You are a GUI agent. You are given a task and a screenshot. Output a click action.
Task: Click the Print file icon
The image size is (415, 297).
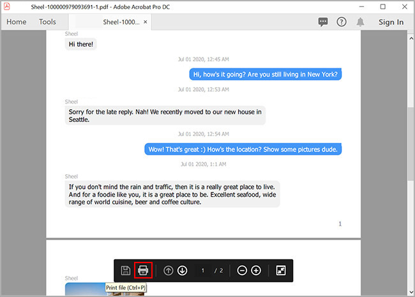(143, 270)
